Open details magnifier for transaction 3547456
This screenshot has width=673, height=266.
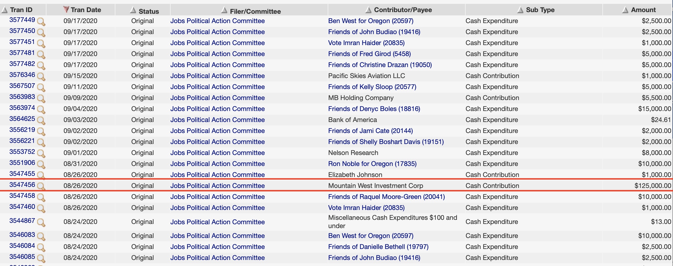tap(41, 186)
